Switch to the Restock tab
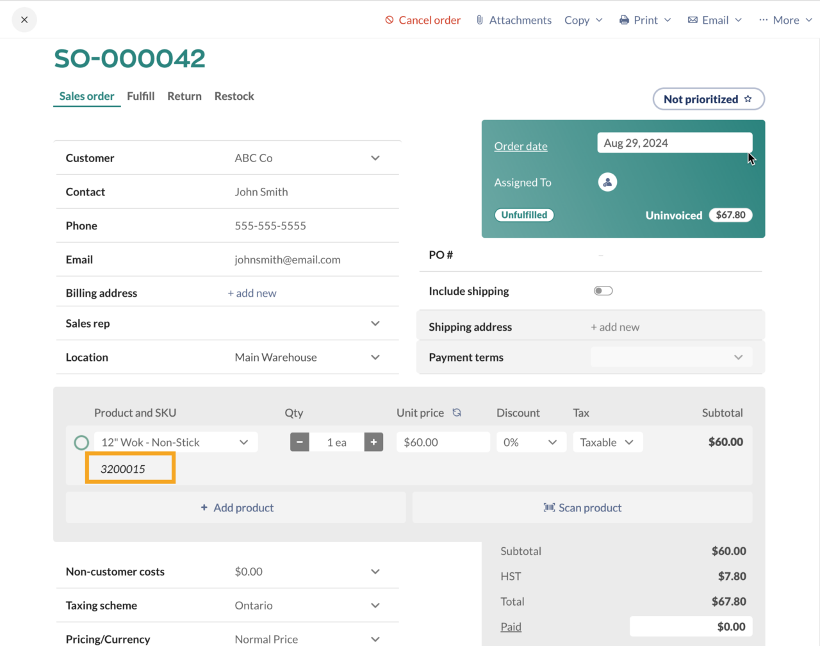Image resolution: width=820 pixels, height=646 pixels. coord(234,96)
